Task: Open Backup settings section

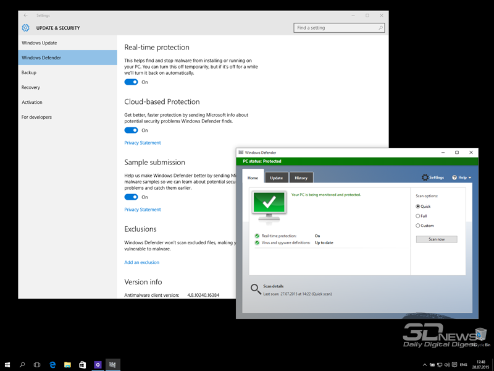Action: (67, 72)
